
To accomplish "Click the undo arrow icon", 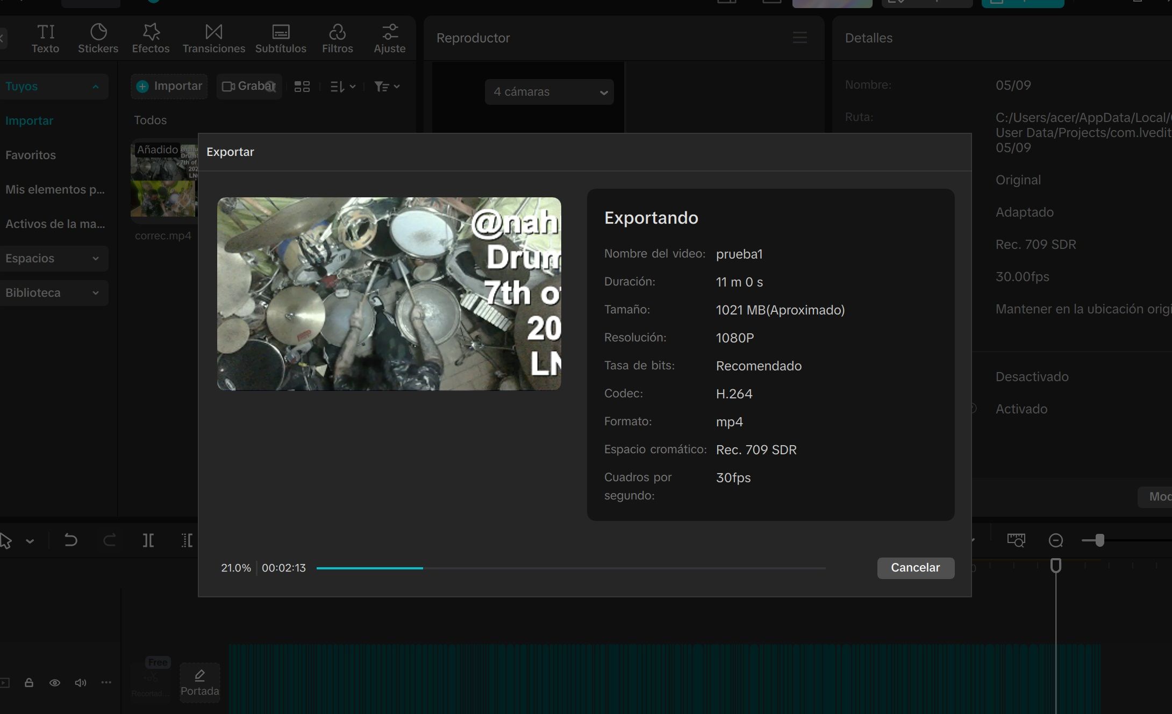I will pos(70,540).
